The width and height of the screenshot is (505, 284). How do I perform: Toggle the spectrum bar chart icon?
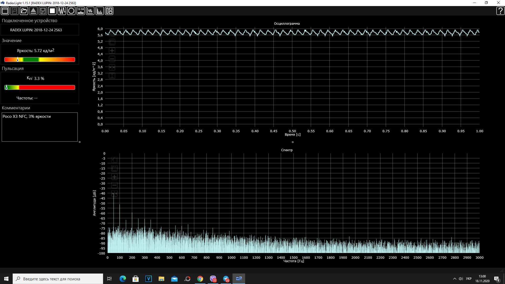tap(100, 11)
